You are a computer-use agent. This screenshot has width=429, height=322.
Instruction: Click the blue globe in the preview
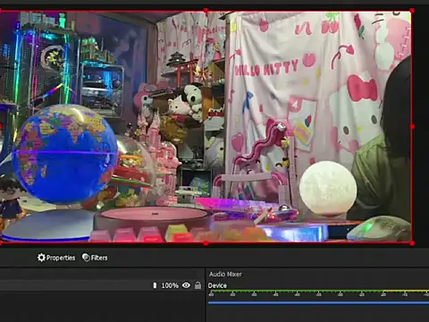65,154
